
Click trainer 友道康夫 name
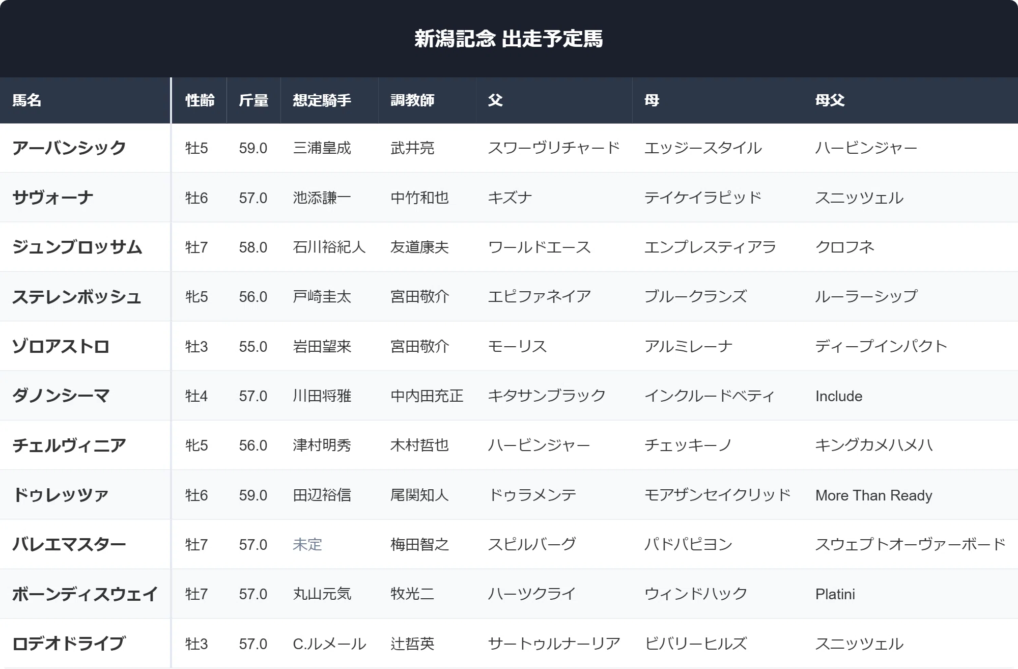click(x=419, y=247)
